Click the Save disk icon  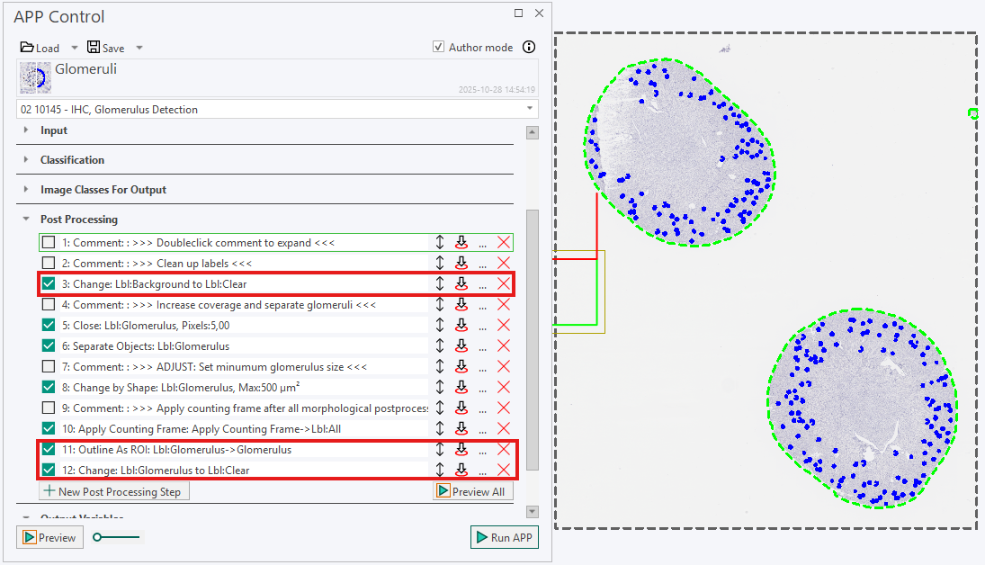pyautogui.click(x=93, y=47)
